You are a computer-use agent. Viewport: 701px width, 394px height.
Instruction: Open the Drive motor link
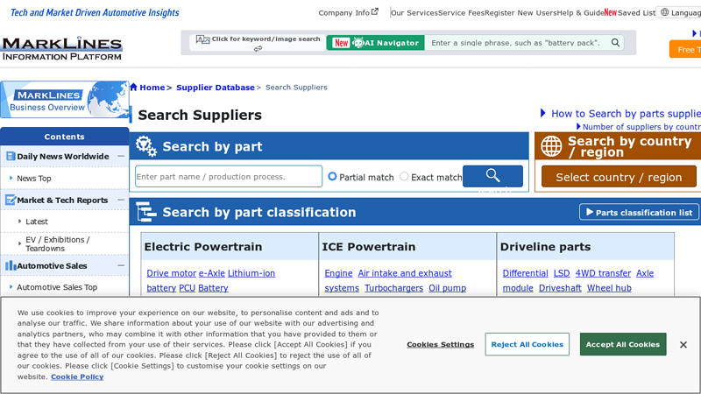[x=171, y=273]
